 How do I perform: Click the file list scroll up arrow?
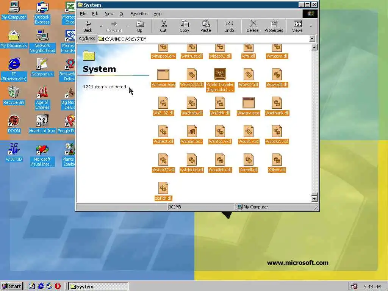pos(314,47)
